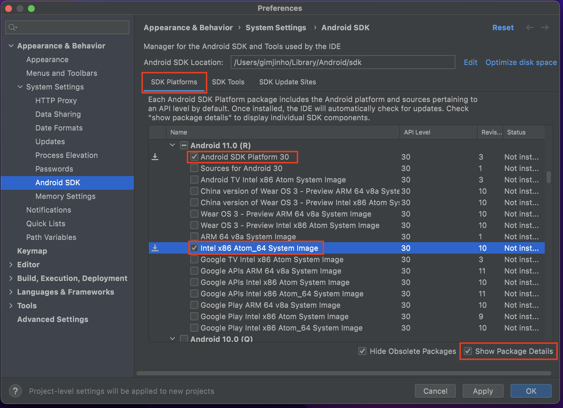Click the Android SDK Location path field
Screen dimensions: 563x408
click(343, 62)
